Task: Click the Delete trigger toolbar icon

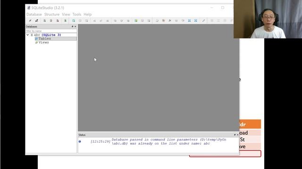Action: [128, 21]
